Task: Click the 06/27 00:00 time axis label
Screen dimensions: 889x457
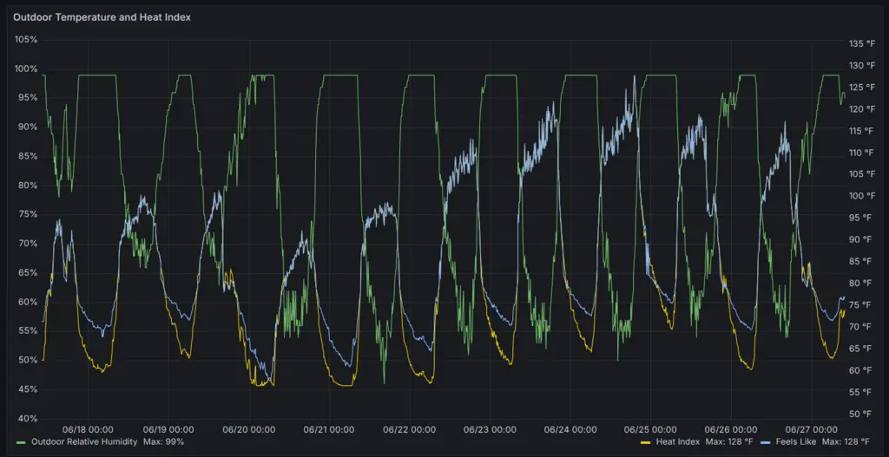Action: pyautogui.click(x=811, y=429)
